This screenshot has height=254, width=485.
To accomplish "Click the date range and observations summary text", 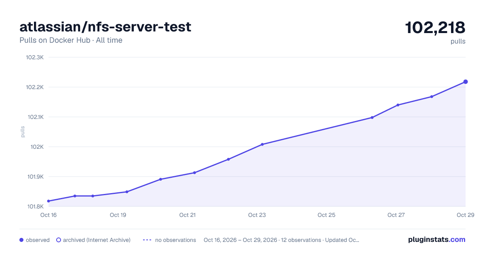I will [x=281, y=240].
